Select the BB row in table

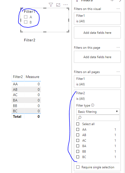coord(26,106)
